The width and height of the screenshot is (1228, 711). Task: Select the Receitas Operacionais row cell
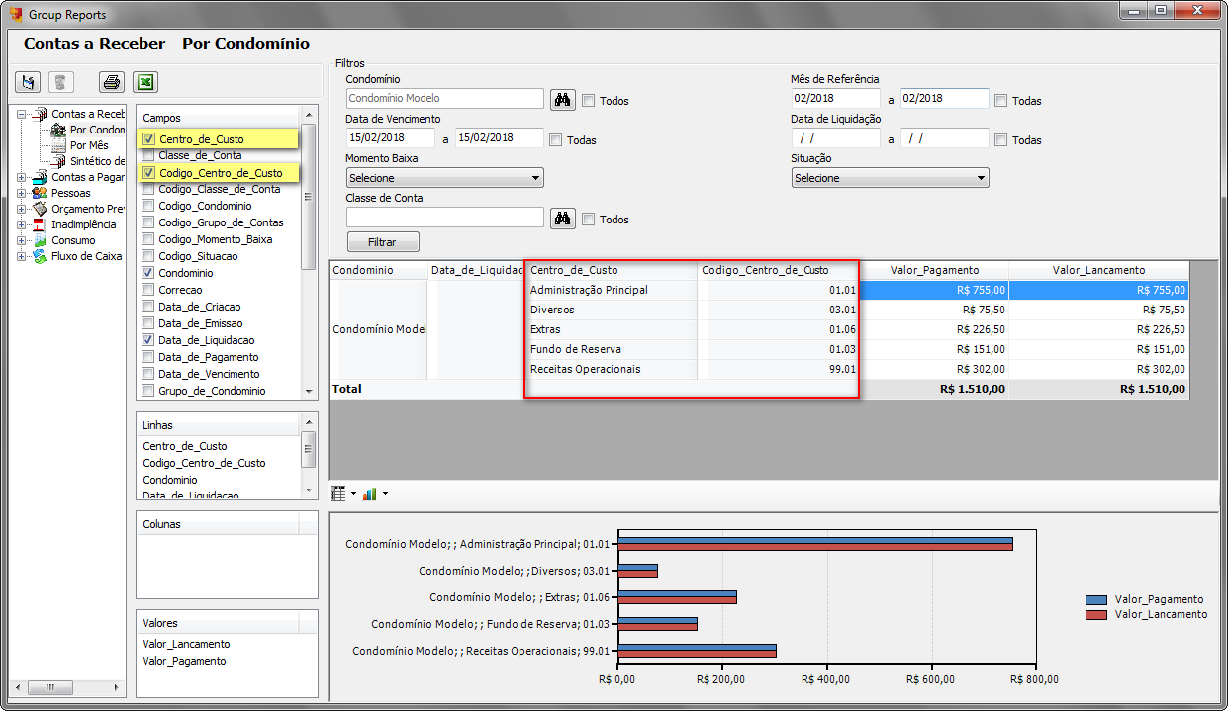(612, 369)
